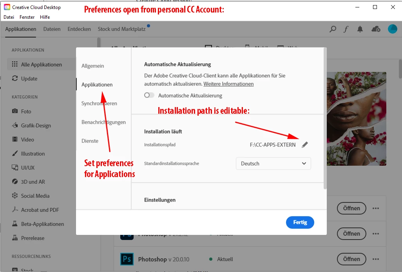Select the Illustration brush icon
The width and height of the screenshot is (402, 272).
pos(15,153)
